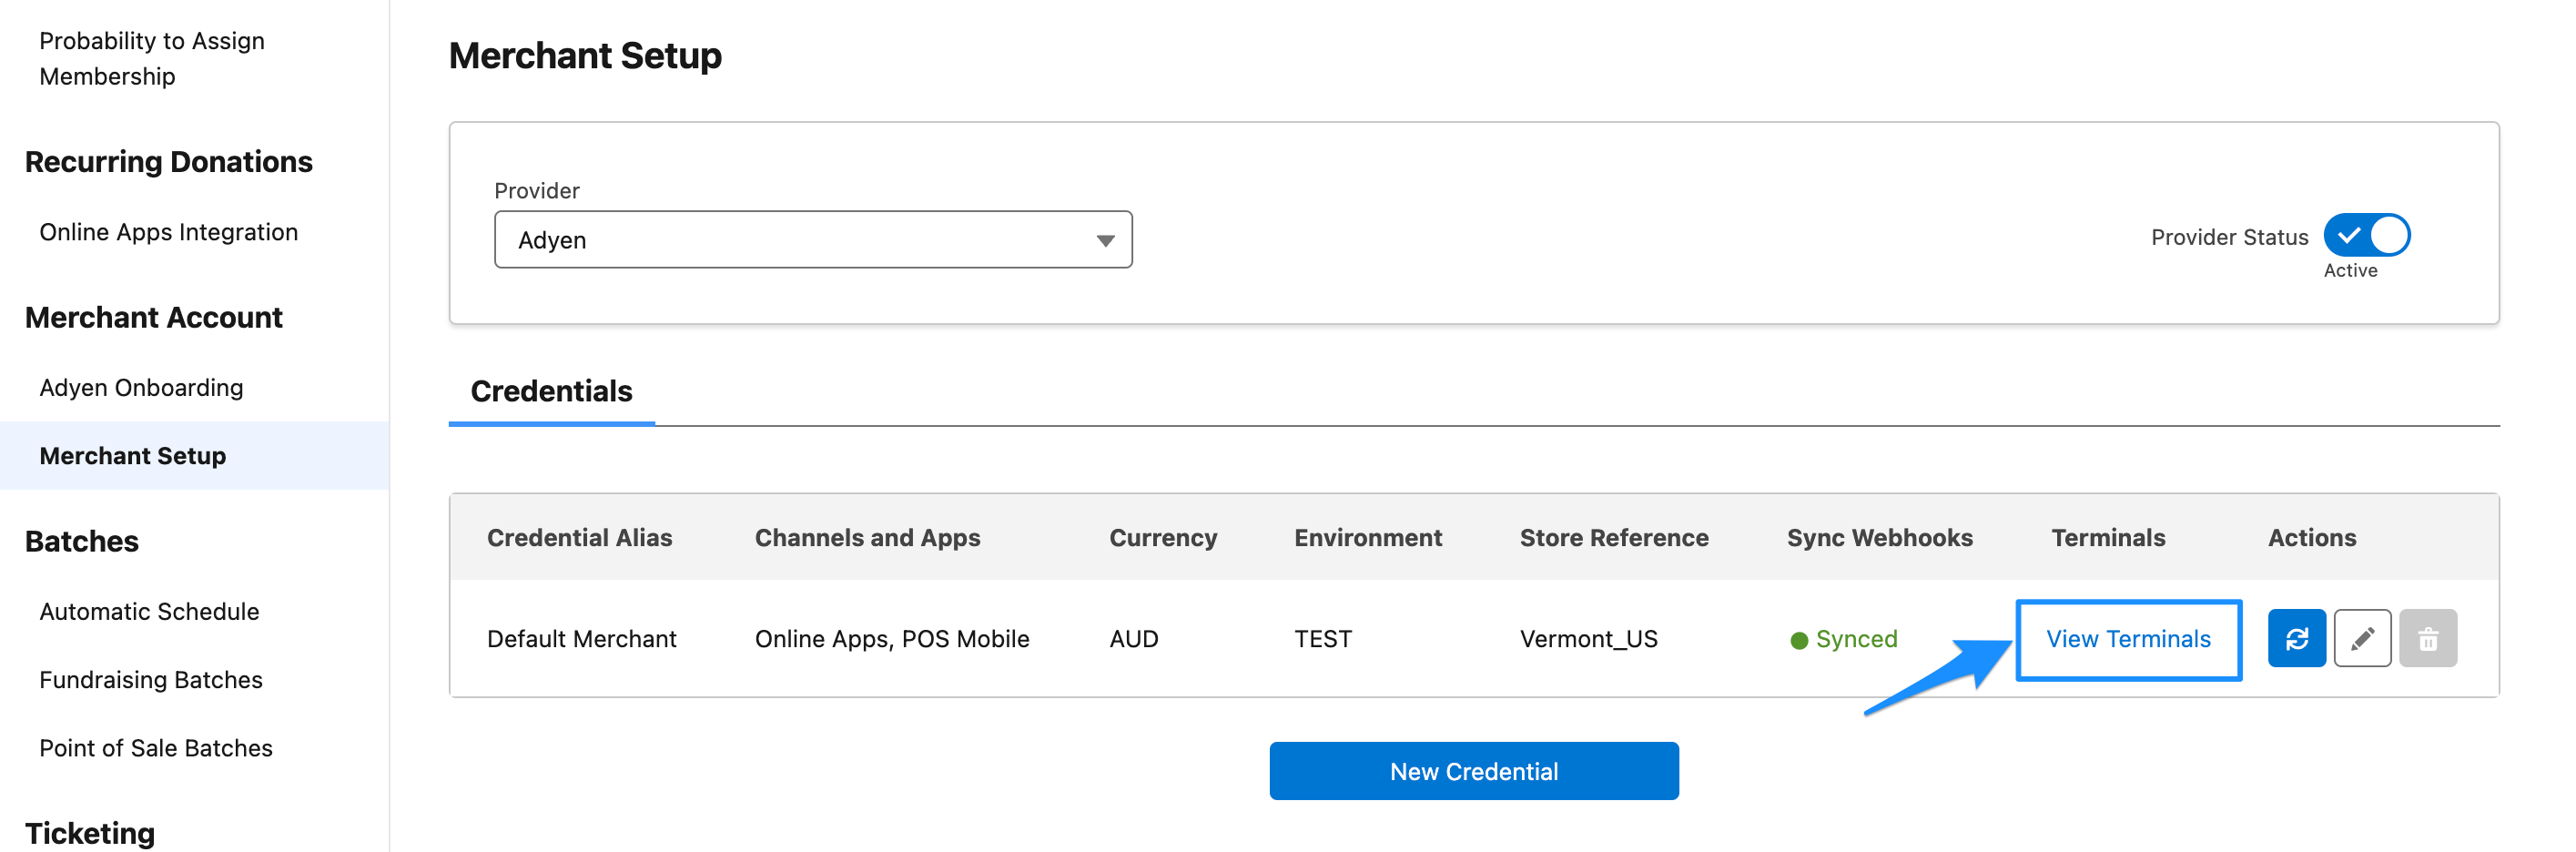
Task: Click the trash delete icon in Actions
Action: (2428, 638)
